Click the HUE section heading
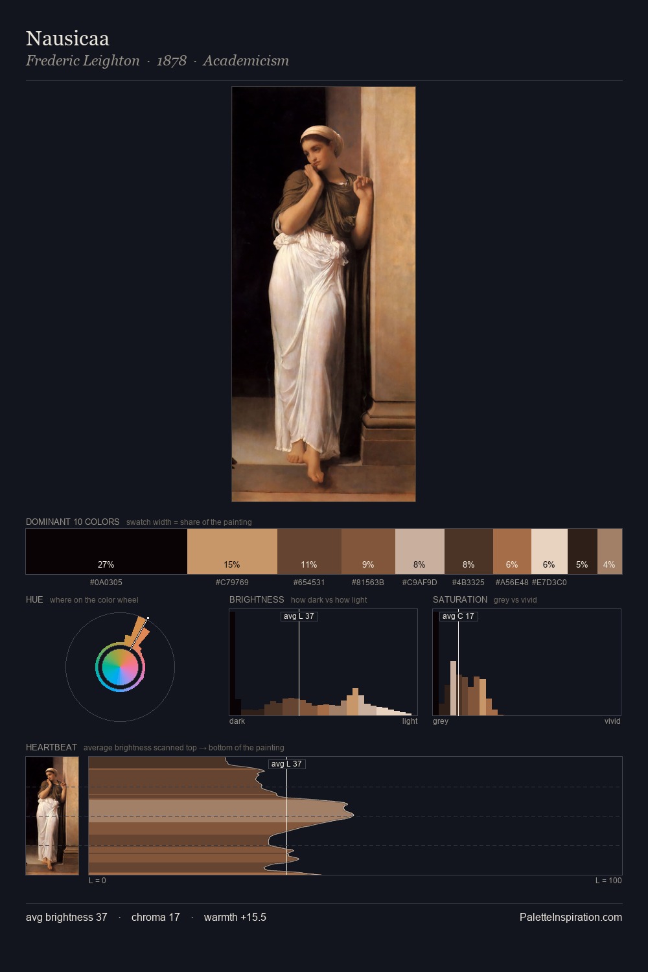This screenshot has height=972, width=648. (34, 599)
